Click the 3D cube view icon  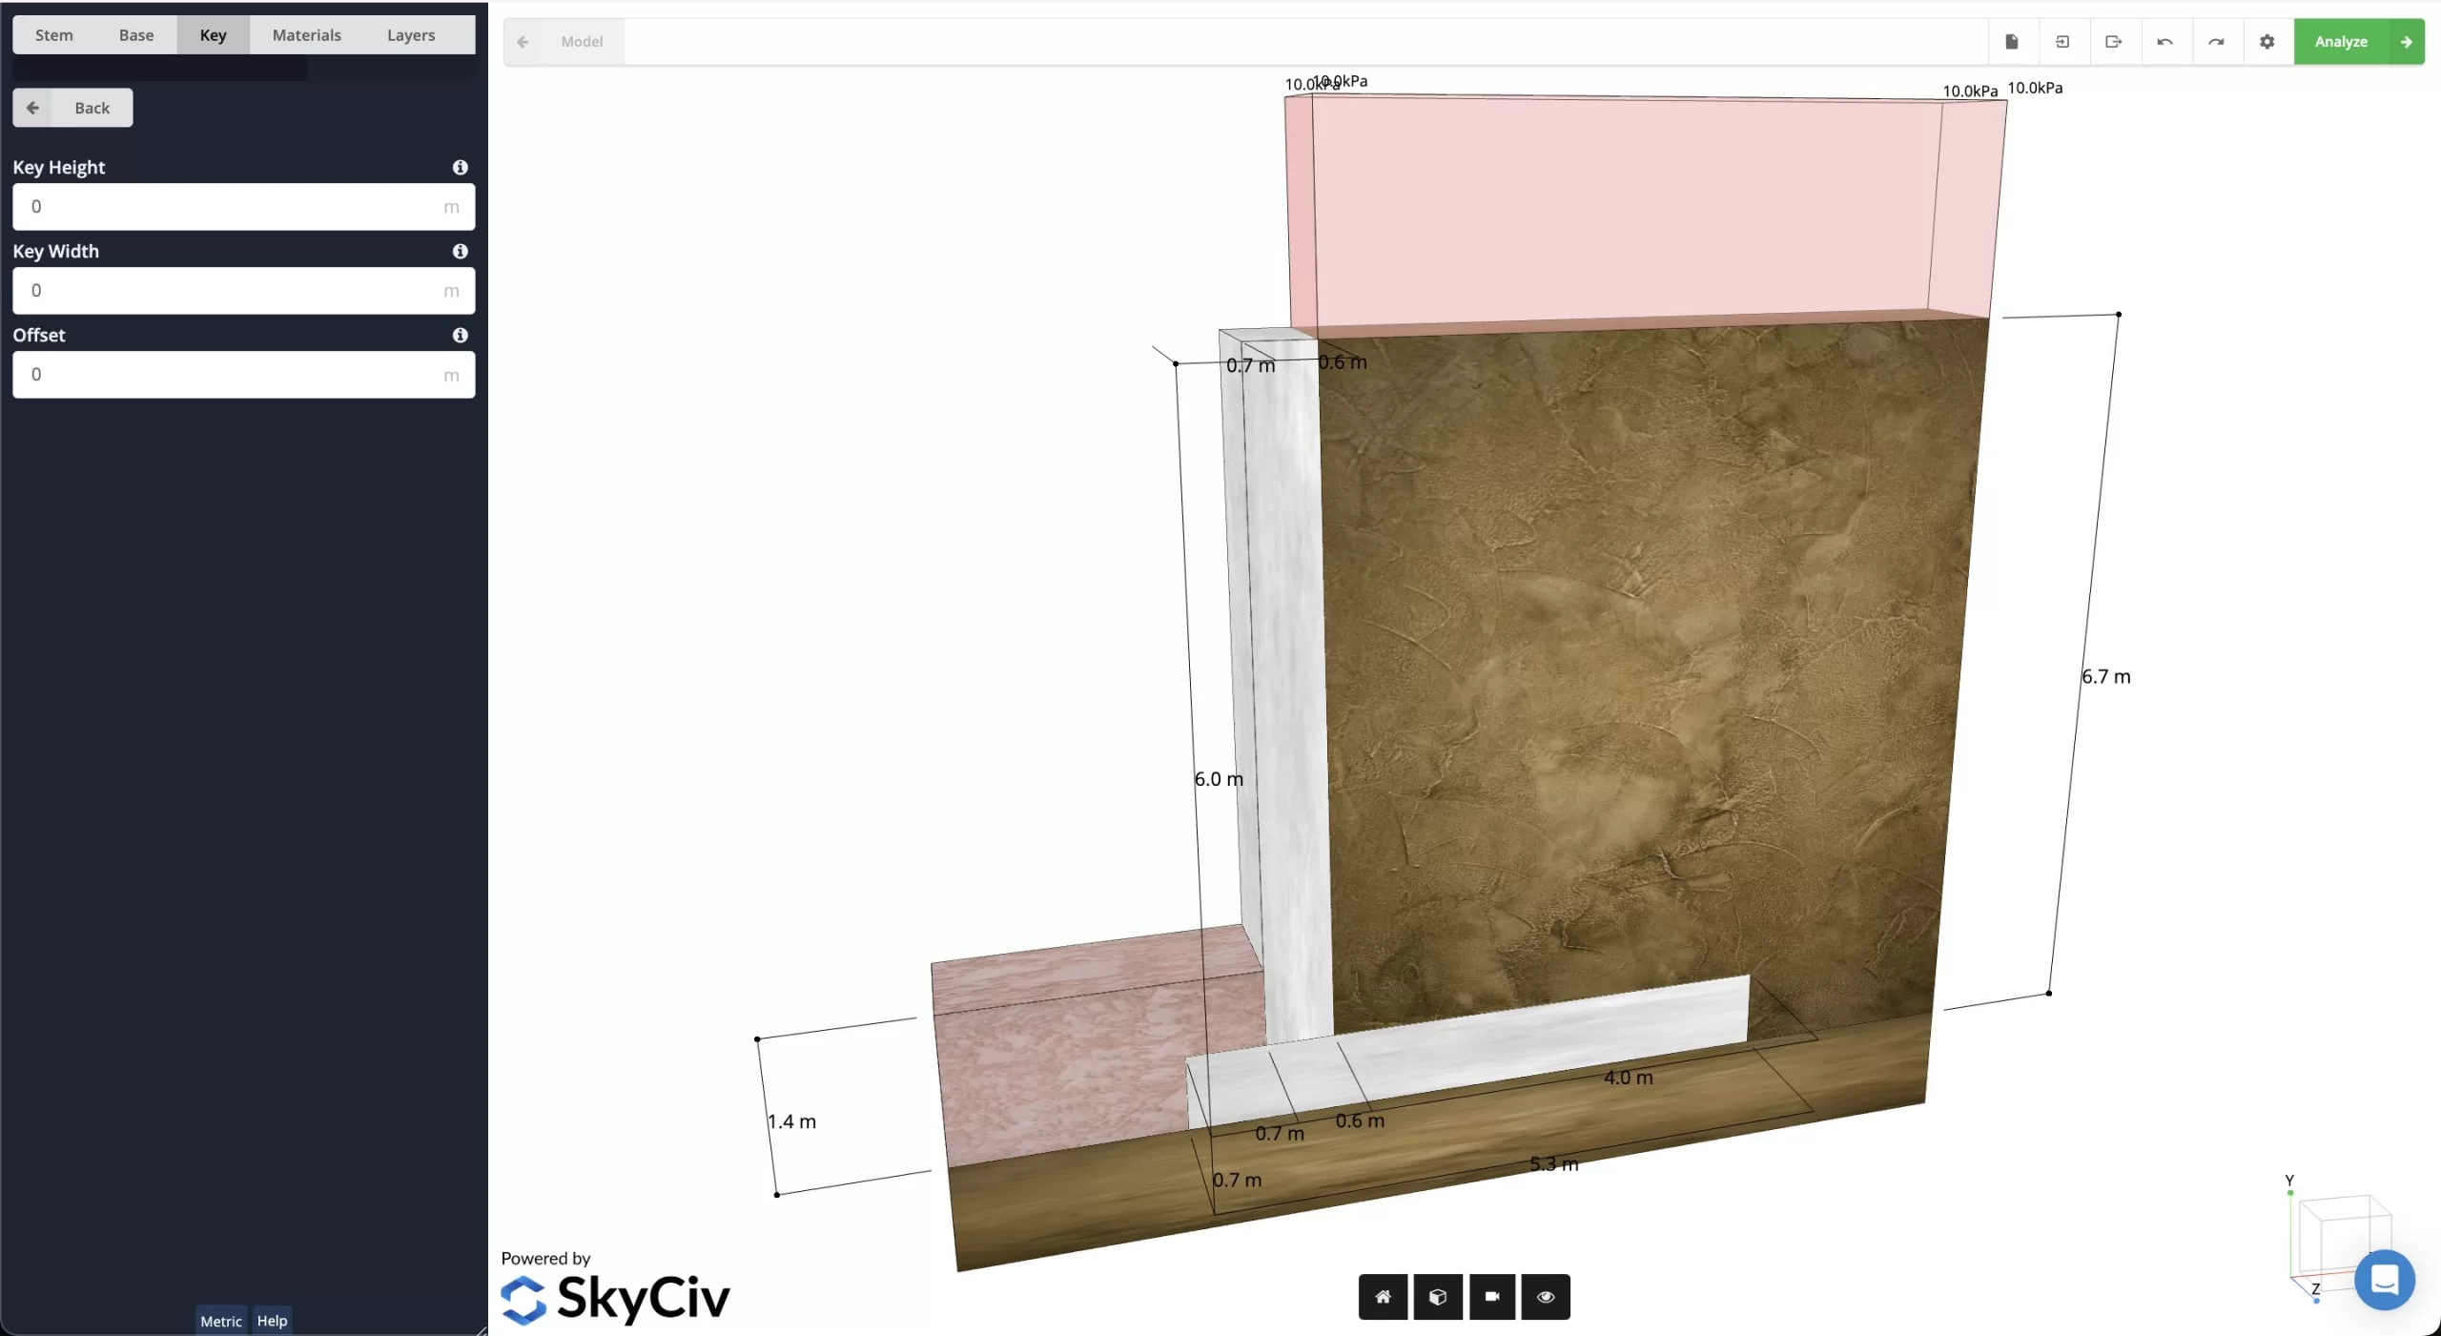click(x=1438, y=1297)
